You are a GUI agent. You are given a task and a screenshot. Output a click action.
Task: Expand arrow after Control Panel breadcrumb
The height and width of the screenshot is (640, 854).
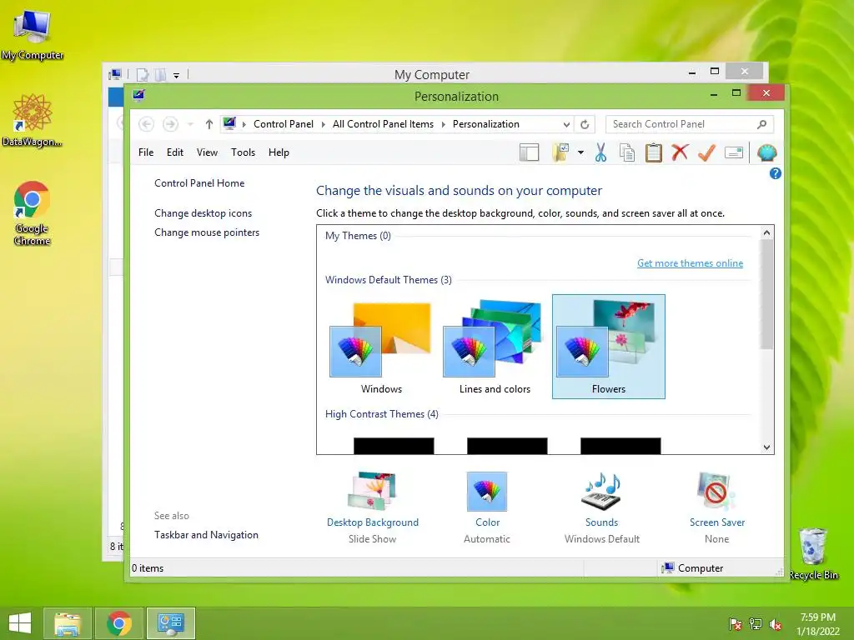323,125
